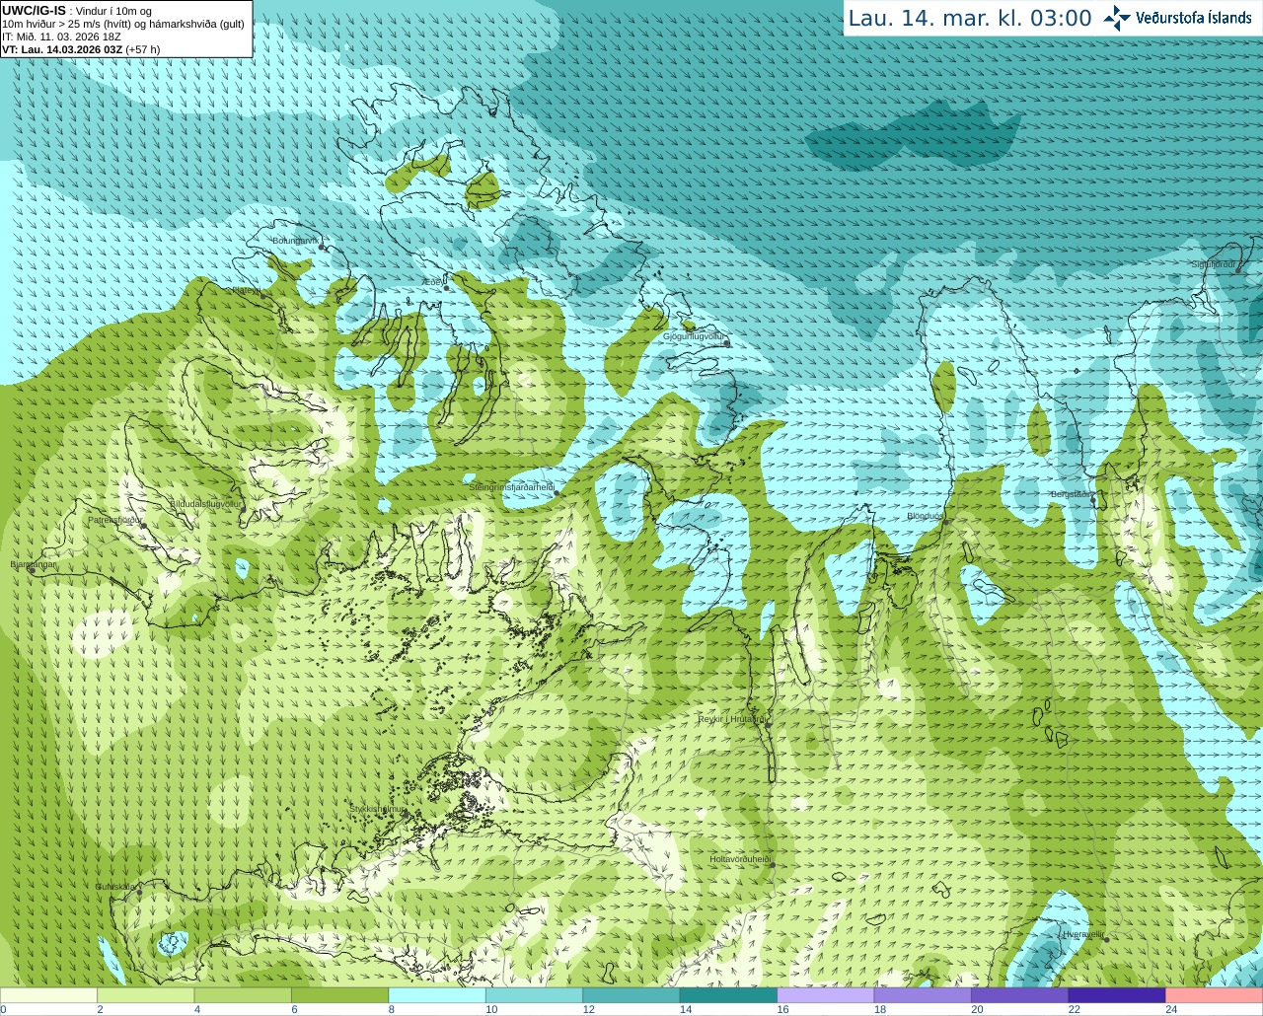Select the Bjargtangar station label

pos(33,564)
